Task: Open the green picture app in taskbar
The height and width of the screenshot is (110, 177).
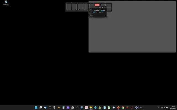Action: tap(100, 108)
